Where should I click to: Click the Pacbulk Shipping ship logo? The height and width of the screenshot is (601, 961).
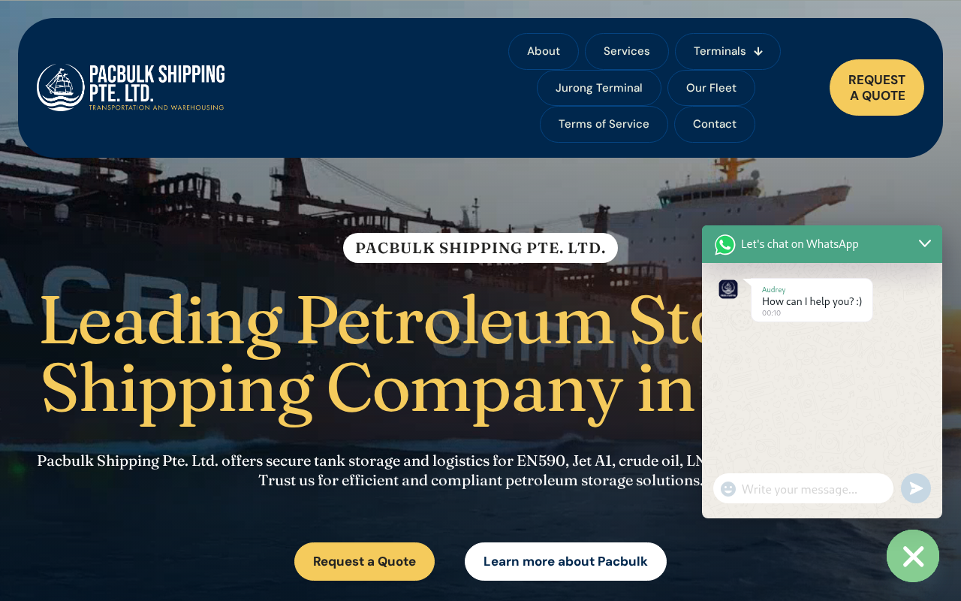tap(61, 87)
